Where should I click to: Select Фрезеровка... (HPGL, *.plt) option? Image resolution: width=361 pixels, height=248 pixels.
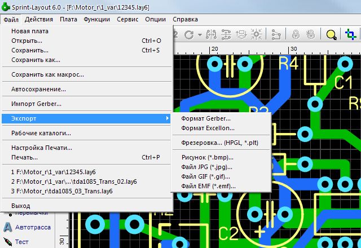[221, 143]
